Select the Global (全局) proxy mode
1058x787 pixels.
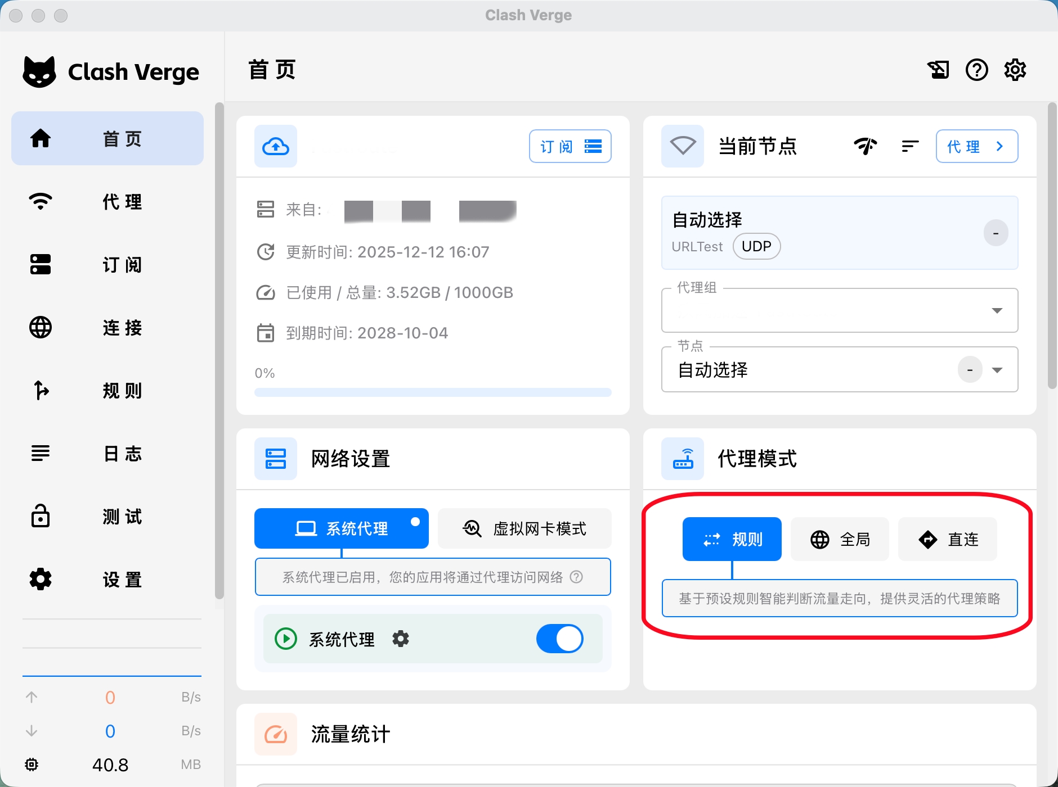[840, 540]
